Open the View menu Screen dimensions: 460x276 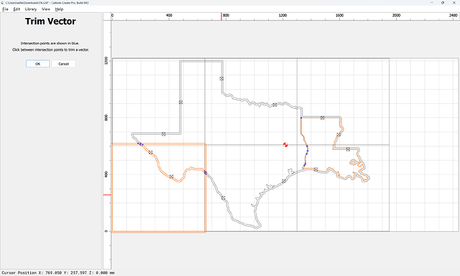pyautogui.click(x=46, y=9)
